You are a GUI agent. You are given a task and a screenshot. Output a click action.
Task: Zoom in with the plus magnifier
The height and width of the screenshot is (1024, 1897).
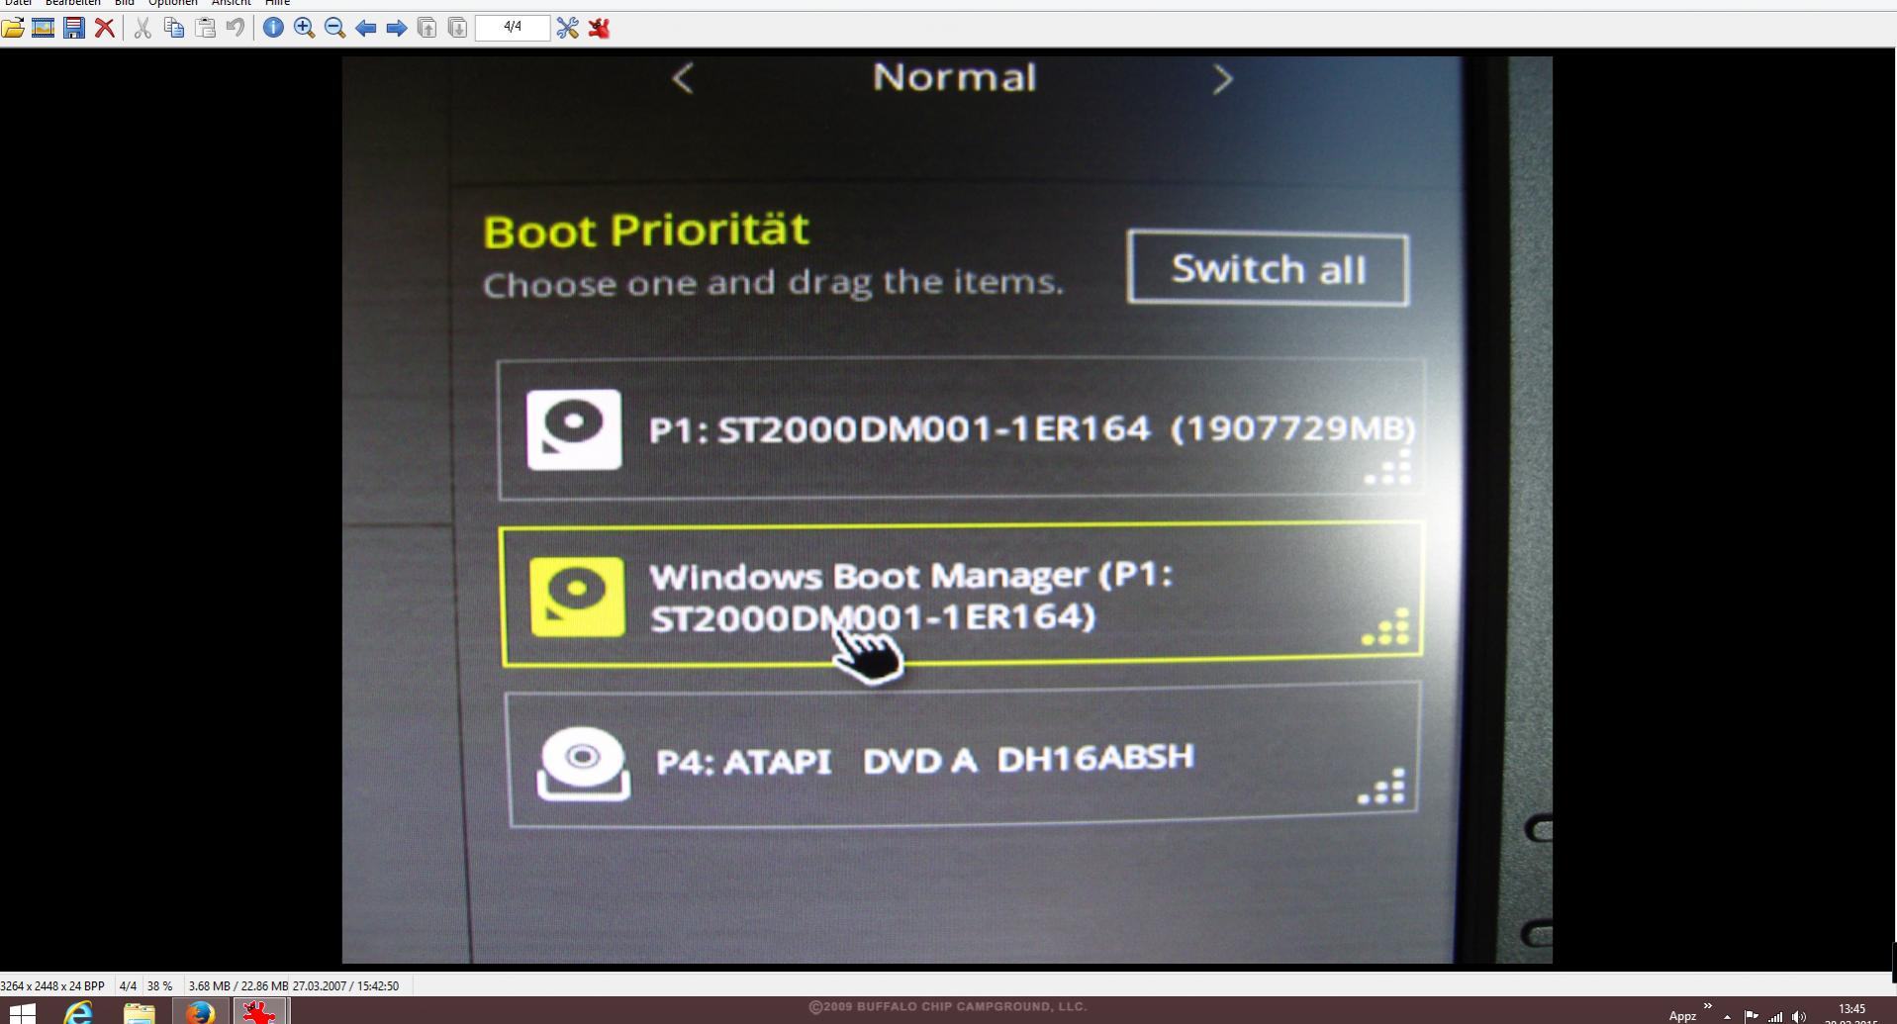point(304,28)
